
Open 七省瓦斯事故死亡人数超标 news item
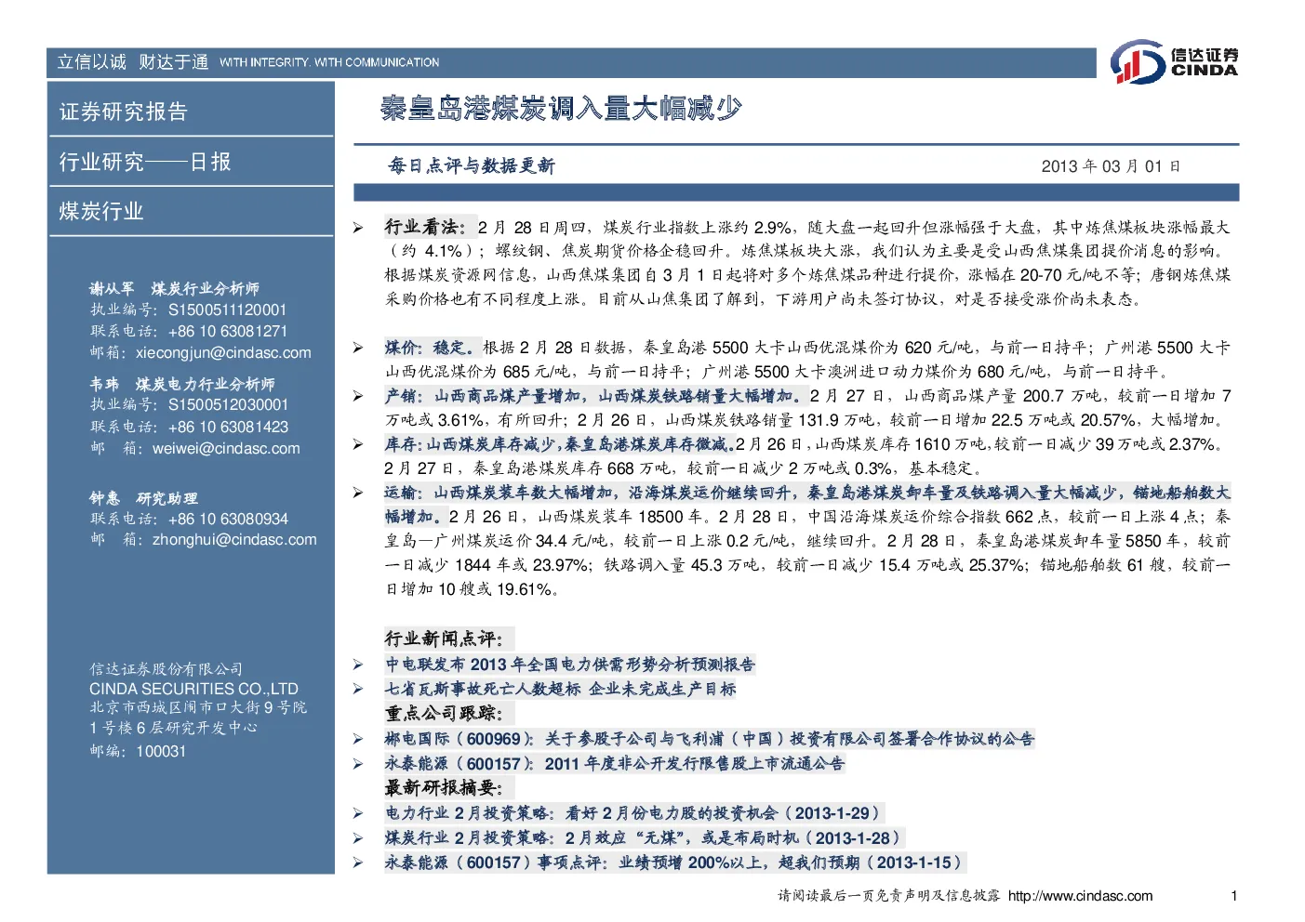pyautogui.click(x=560, y=689)
